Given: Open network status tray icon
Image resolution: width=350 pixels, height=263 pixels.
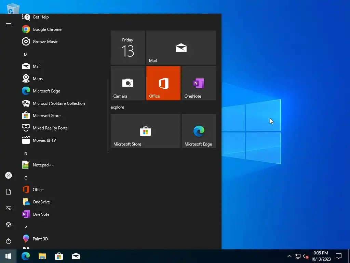Looking at the screenshot, I should [x=298, y=256].
